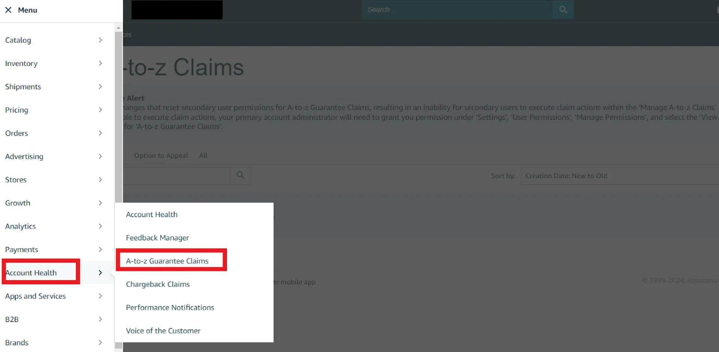The height and width of the screenshot is (352, 719).
Task: Expand the Inventory section arrow
Action: [100, 63]
